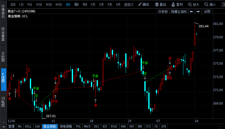Click the 381.00 price axis label
Screen dimensions: 225x129
click(x=218, y=24)
